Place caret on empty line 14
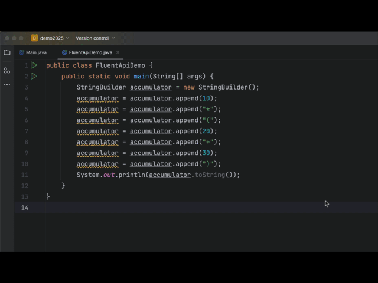The height and width of the screenshot is (283, 378). (x=211, y=208)
